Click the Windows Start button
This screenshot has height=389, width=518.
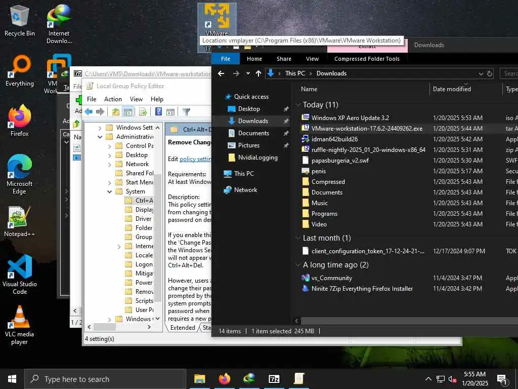coord(12,379)
